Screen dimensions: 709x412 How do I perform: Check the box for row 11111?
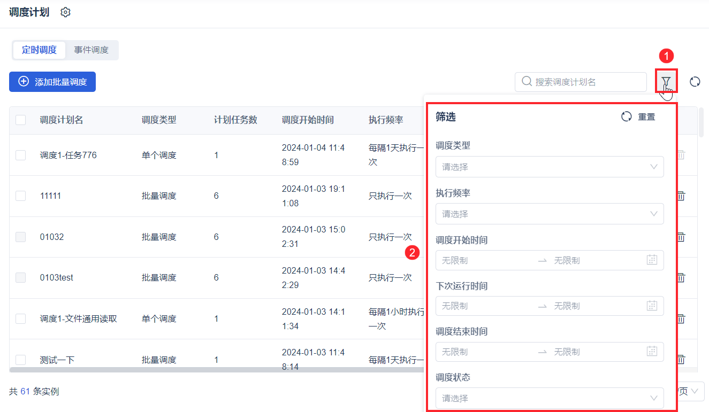click(21, 196)
